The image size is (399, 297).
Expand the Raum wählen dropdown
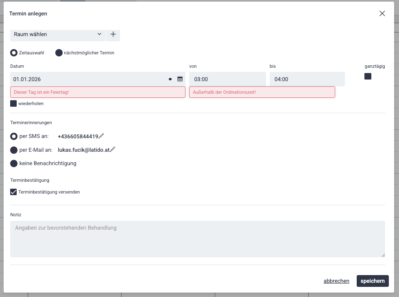tap(57, 34)
